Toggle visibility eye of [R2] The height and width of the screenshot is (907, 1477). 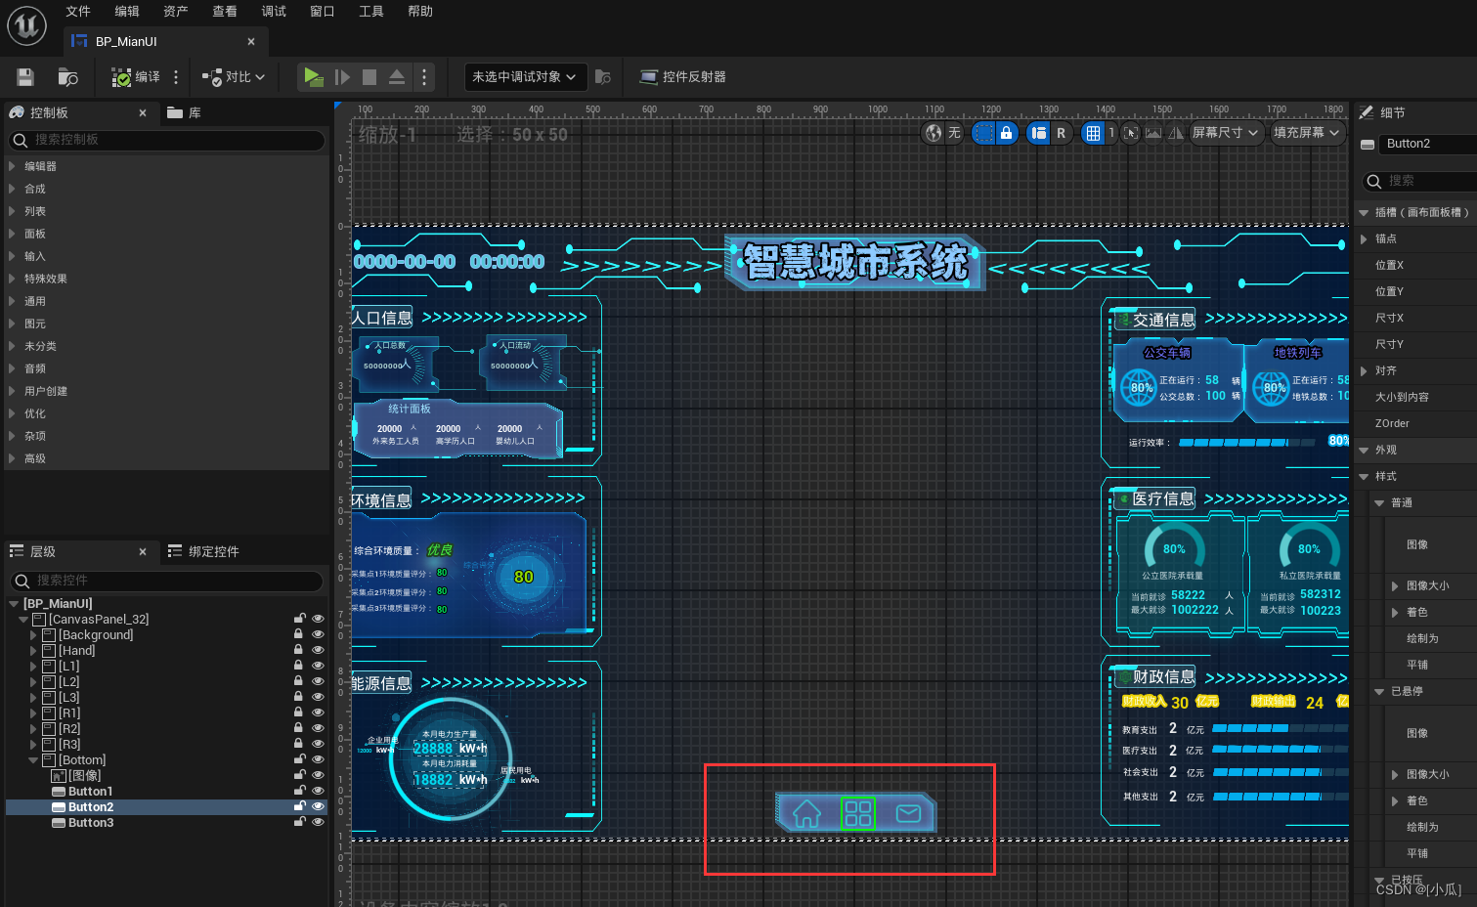coord(318,729)
